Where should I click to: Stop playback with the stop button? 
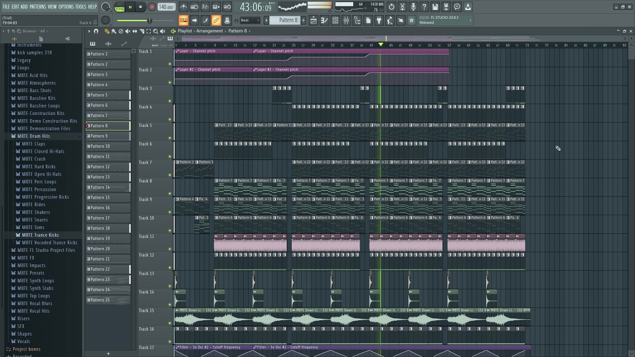tap(140, 7)
